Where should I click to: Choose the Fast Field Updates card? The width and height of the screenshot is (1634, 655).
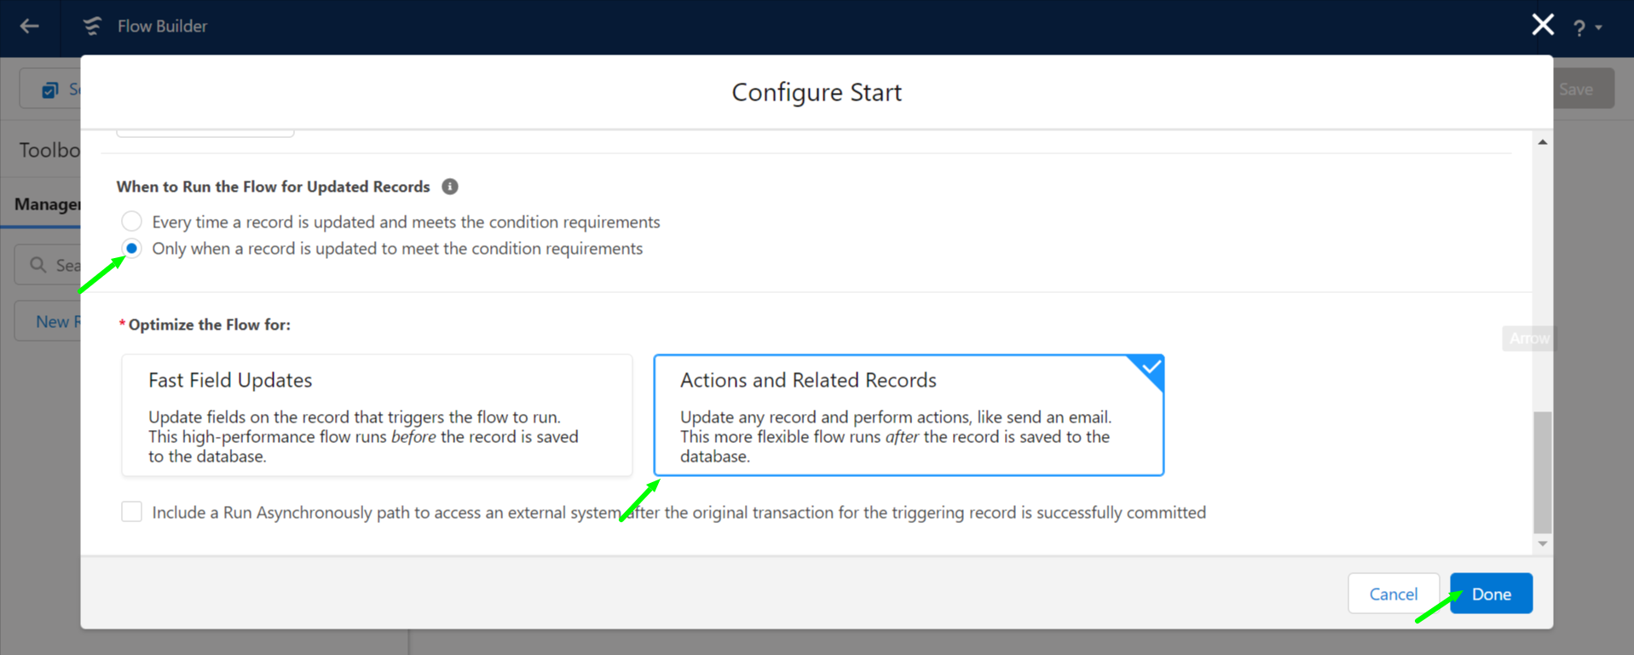[x=377, y=416]
